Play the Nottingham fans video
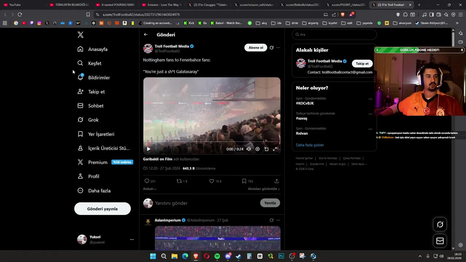This screenshot has width=466, height=262. point(149,149)
